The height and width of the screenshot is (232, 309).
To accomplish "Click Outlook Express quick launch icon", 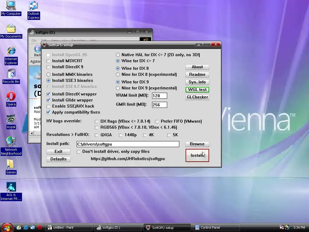I will [33, 227].
